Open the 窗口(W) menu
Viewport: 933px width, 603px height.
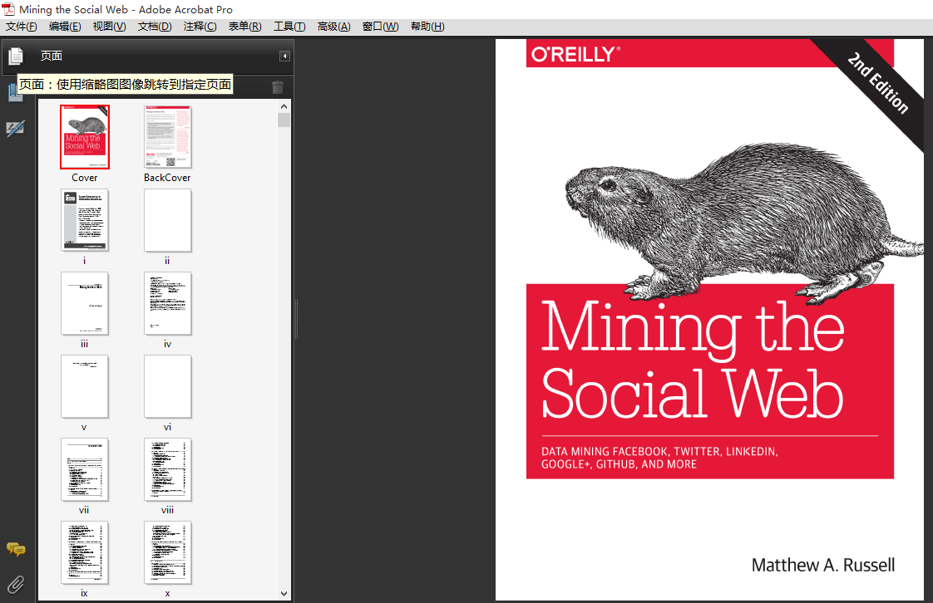pos(380,27)
